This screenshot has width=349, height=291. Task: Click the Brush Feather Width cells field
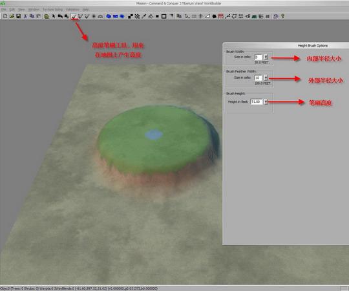[x=259, y=78]
